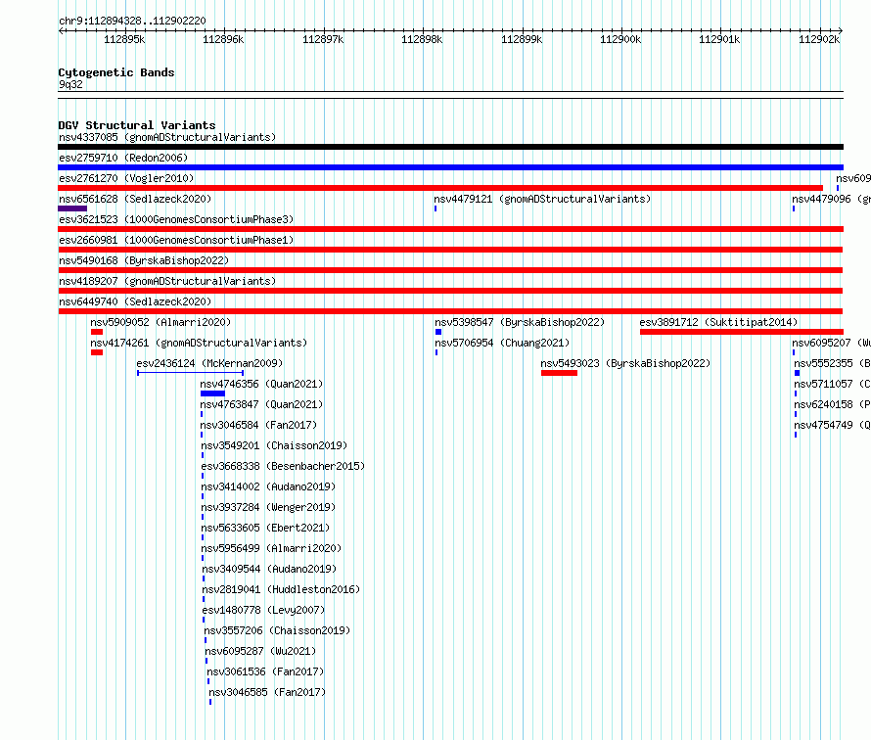The height and width of the screenshot is (740, 871).
Task: Click the 112895k ruler position
Action: coord(124,39)
